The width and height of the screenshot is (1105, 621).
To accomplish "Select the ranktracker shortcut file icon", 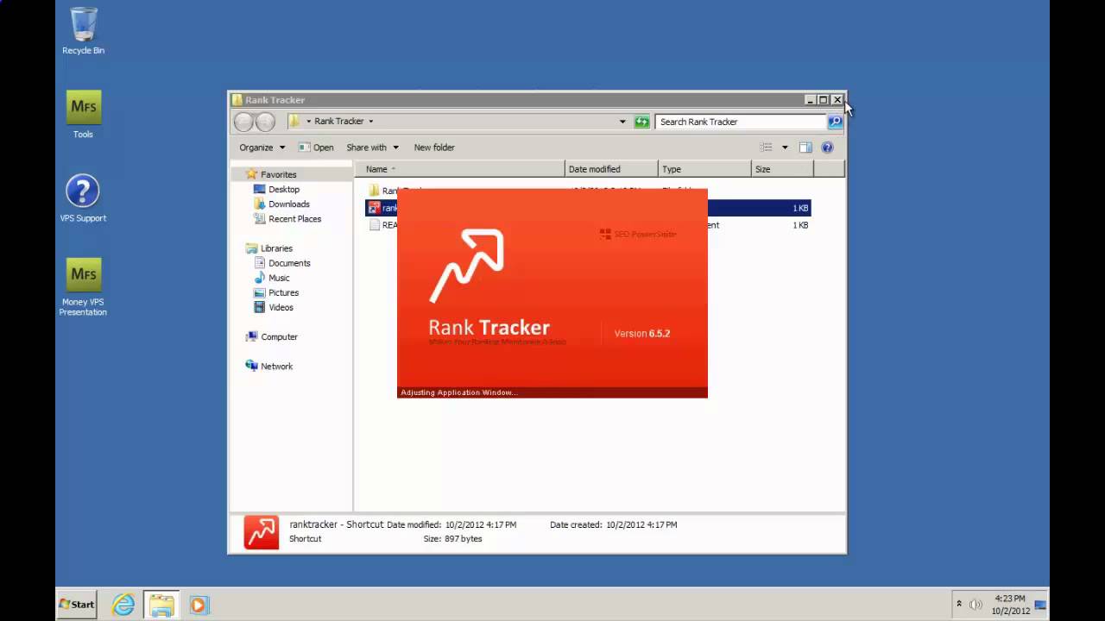I will click(374, 208).
